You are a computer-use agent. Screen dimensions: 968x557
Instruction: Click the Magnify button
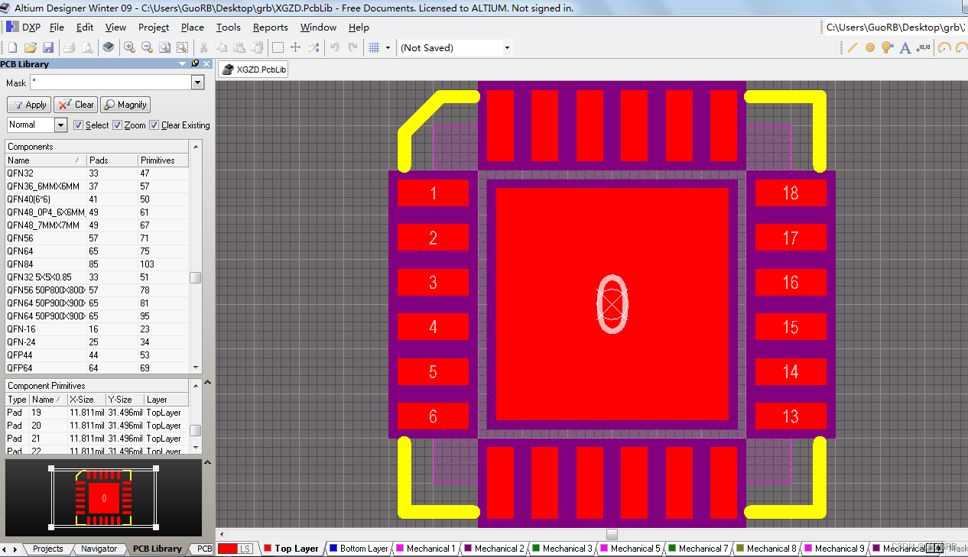(x=125, y=104)
